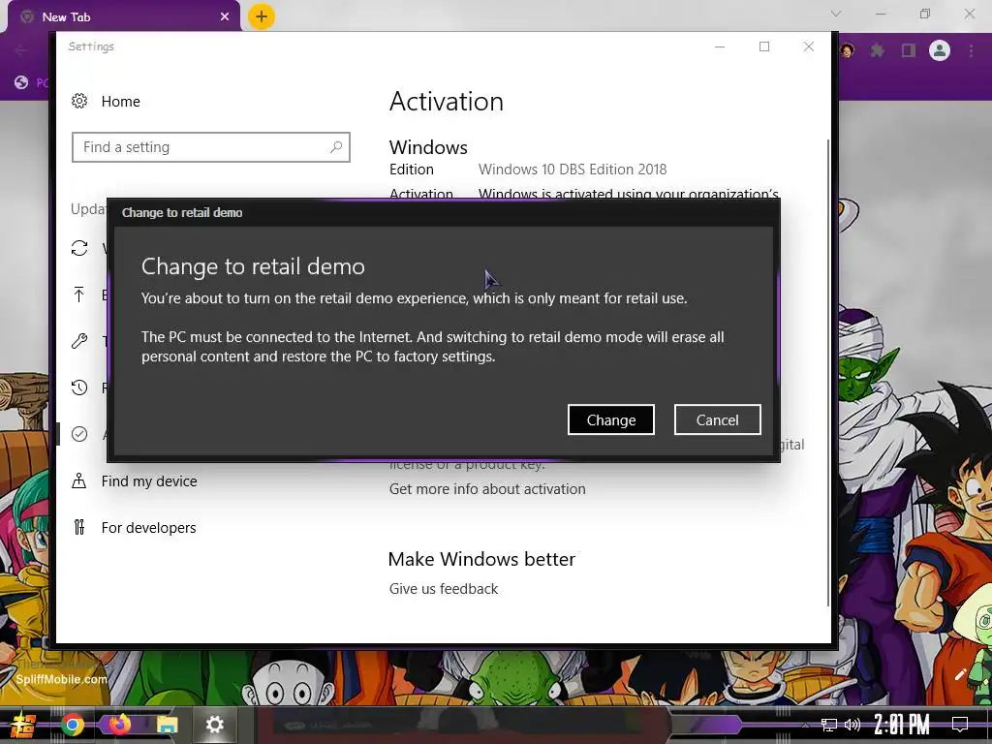This screenshot has width=992, height=744.
Task: Switch to Settings app on taskbar
Action: coord(214,725)
